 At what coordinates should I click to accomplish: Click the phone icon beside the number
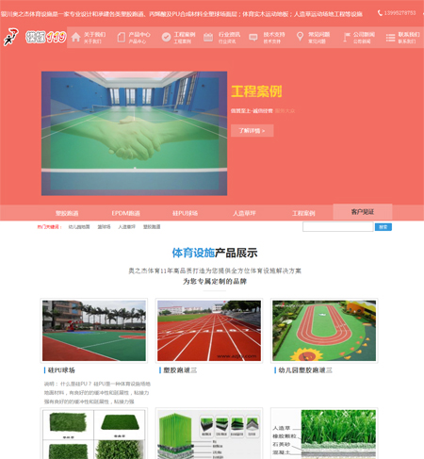380,13
